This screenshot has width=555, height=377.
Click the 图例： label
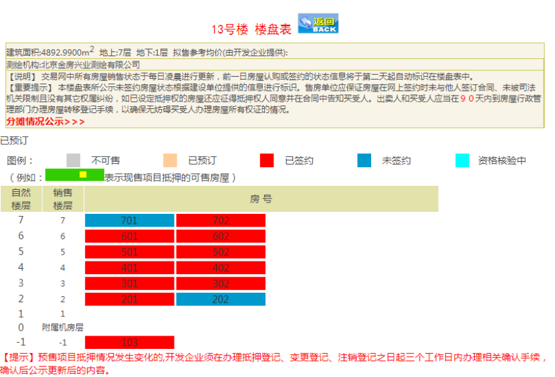(x=20, y=160)
